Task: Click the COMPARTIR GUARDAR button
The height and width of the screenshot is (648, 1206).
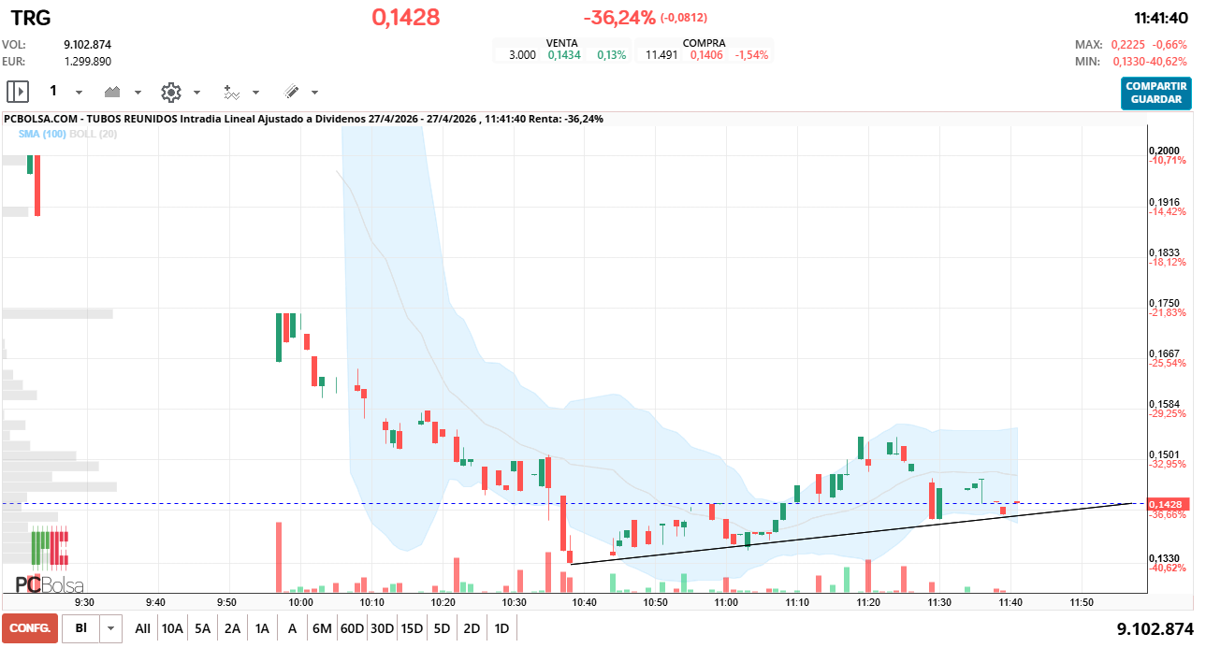Action: click(x=1156, y=93)
